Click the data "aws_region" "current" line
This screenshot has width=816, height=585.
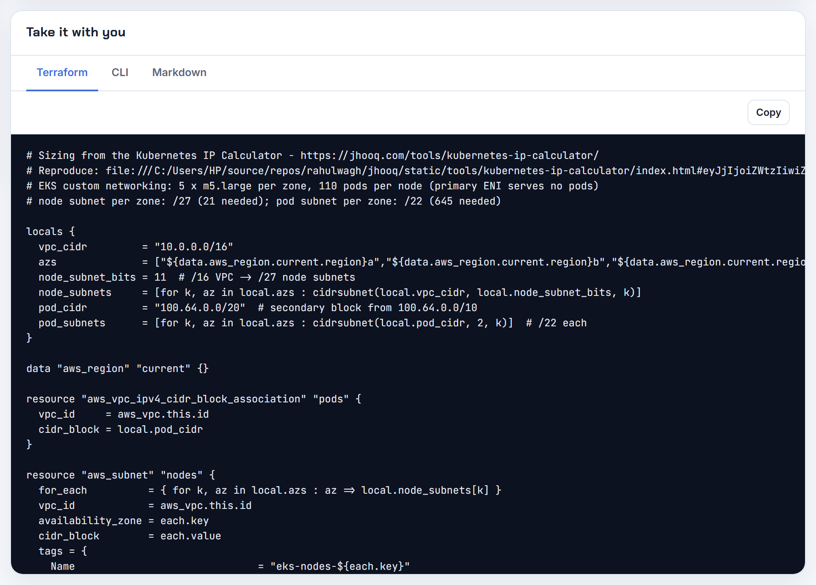(118, 369)
